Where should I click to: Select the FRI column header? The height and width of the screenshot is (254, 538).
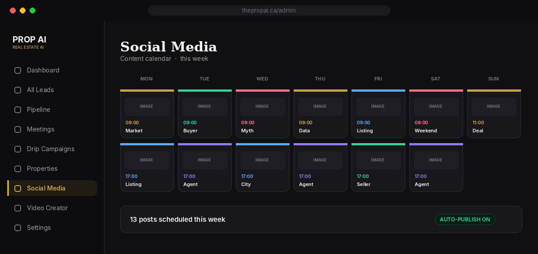[x=378, y=79]
